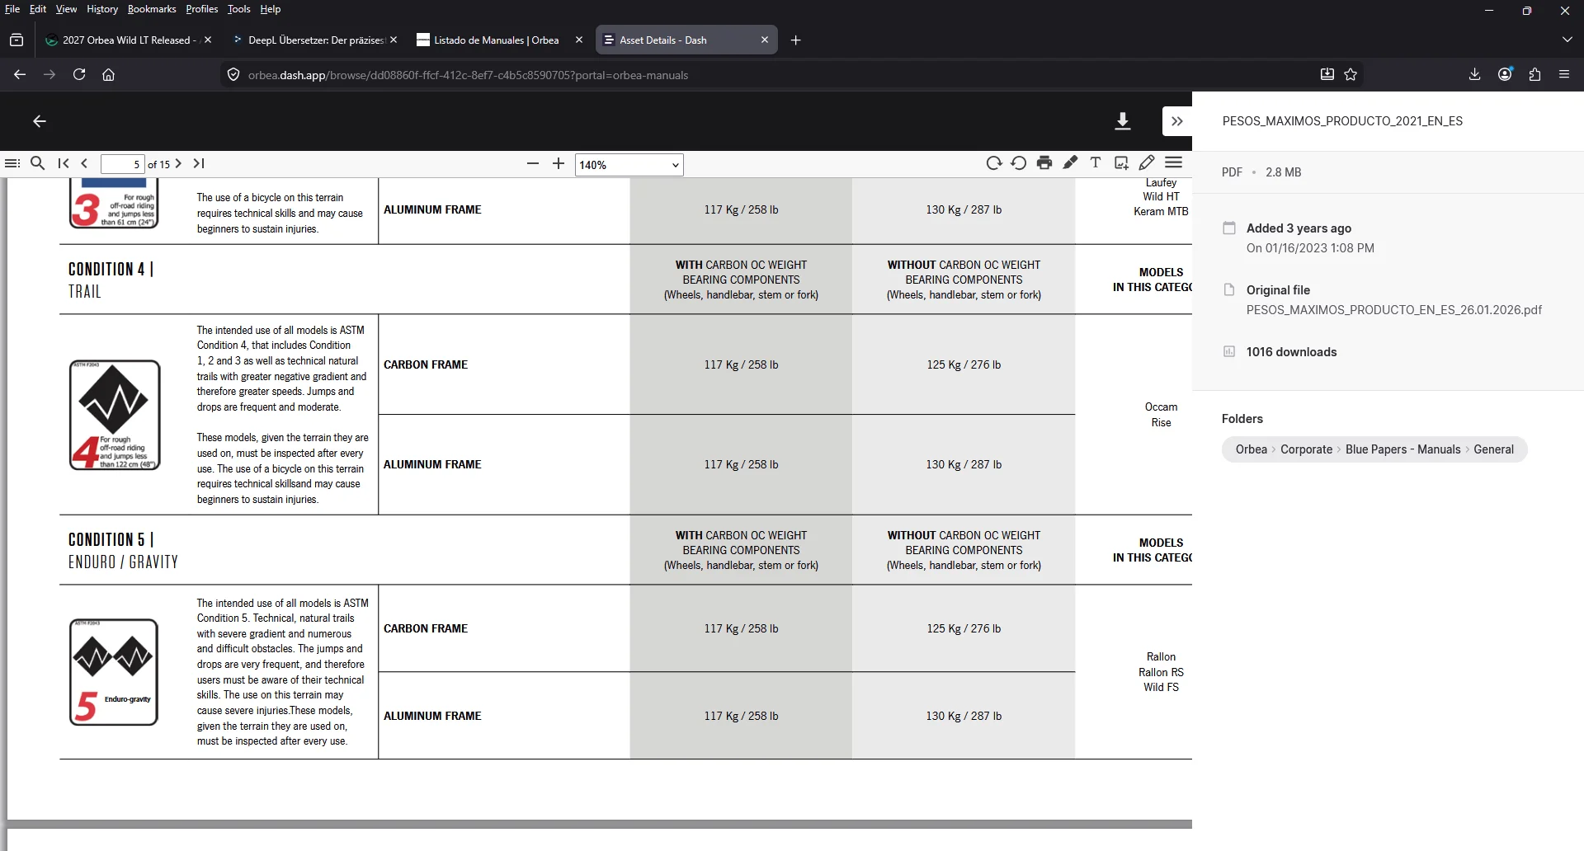Image resolution: width=1584 pixels, height=851 pixels.
Task: Select the highlighter tool
Action: (1070, 162)
